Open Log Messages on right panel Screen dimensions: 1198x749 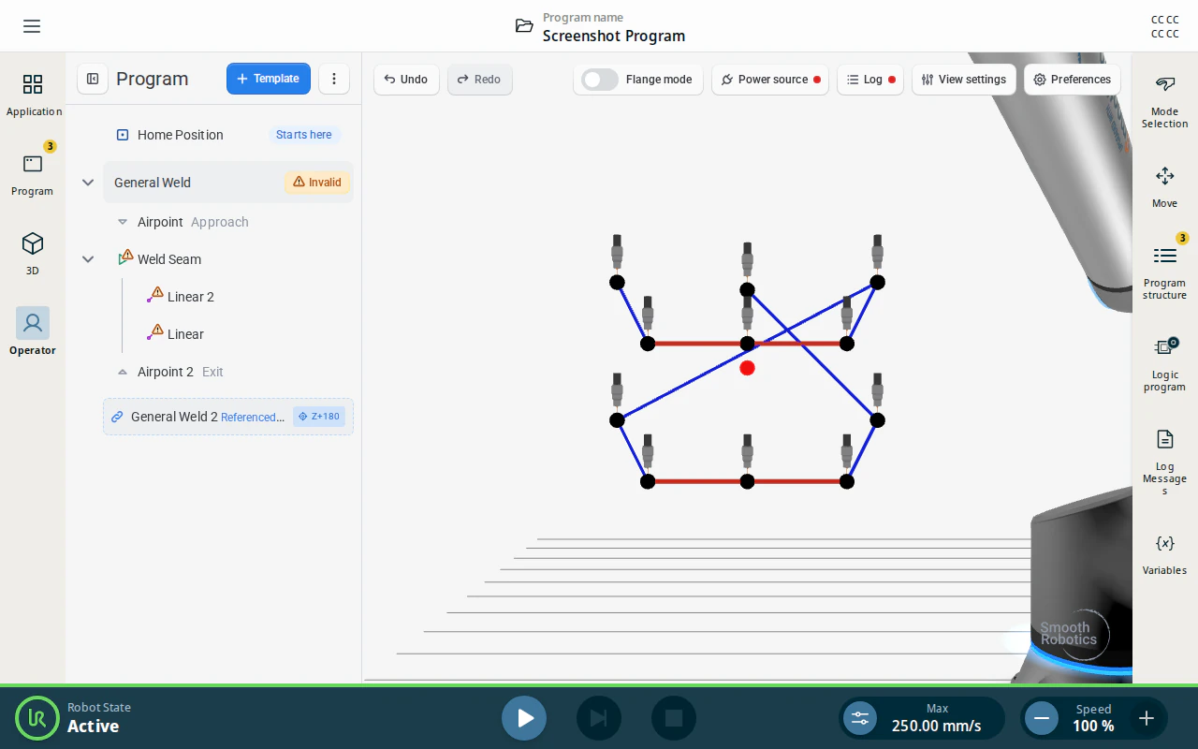coord(1164,463)
